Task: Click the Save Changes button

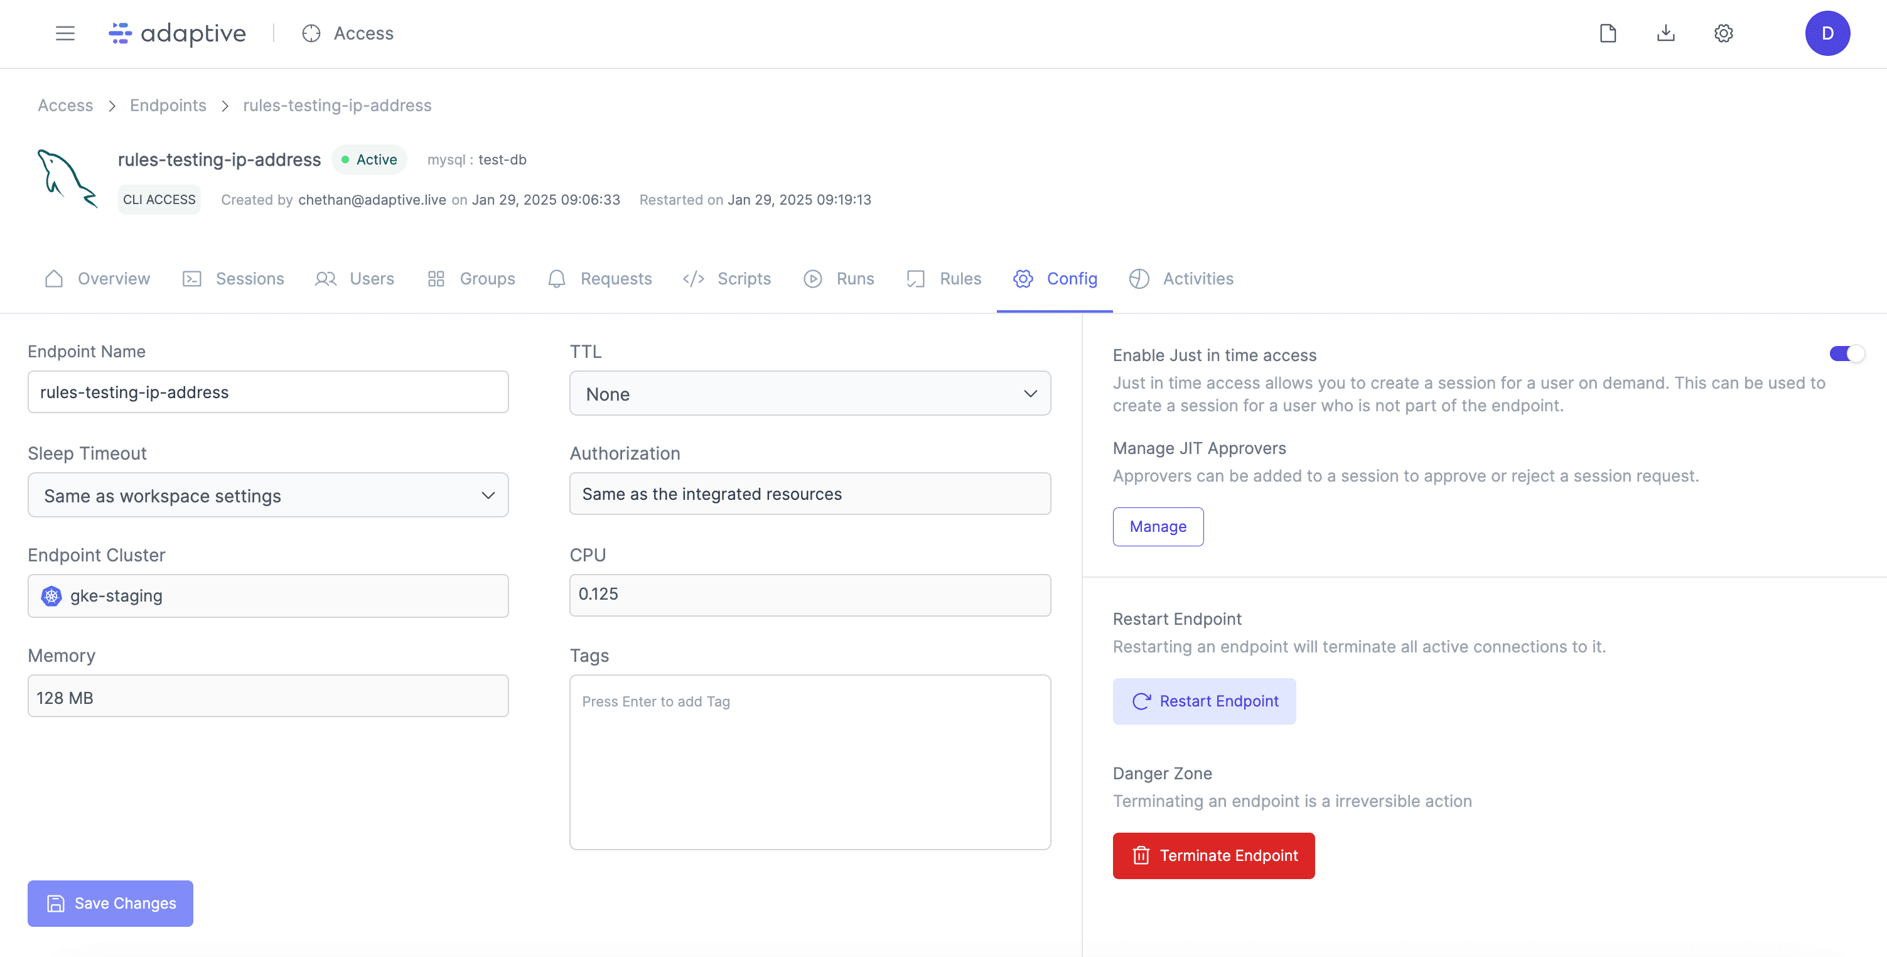Action: tap(110, 903)
